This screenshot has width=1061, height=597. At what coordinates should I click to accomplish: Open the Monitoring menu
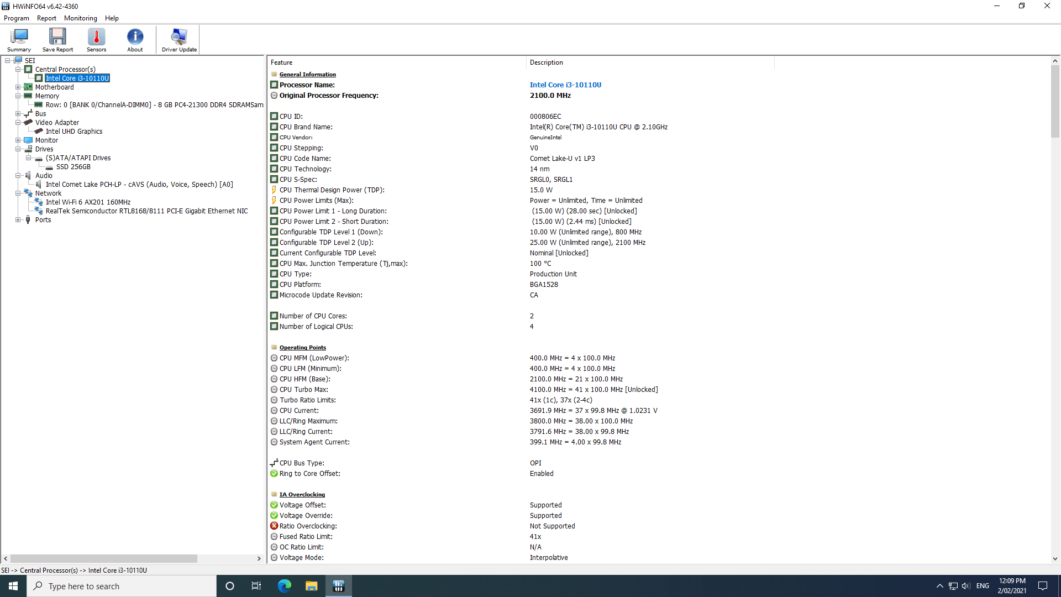(x=80, y=18)
